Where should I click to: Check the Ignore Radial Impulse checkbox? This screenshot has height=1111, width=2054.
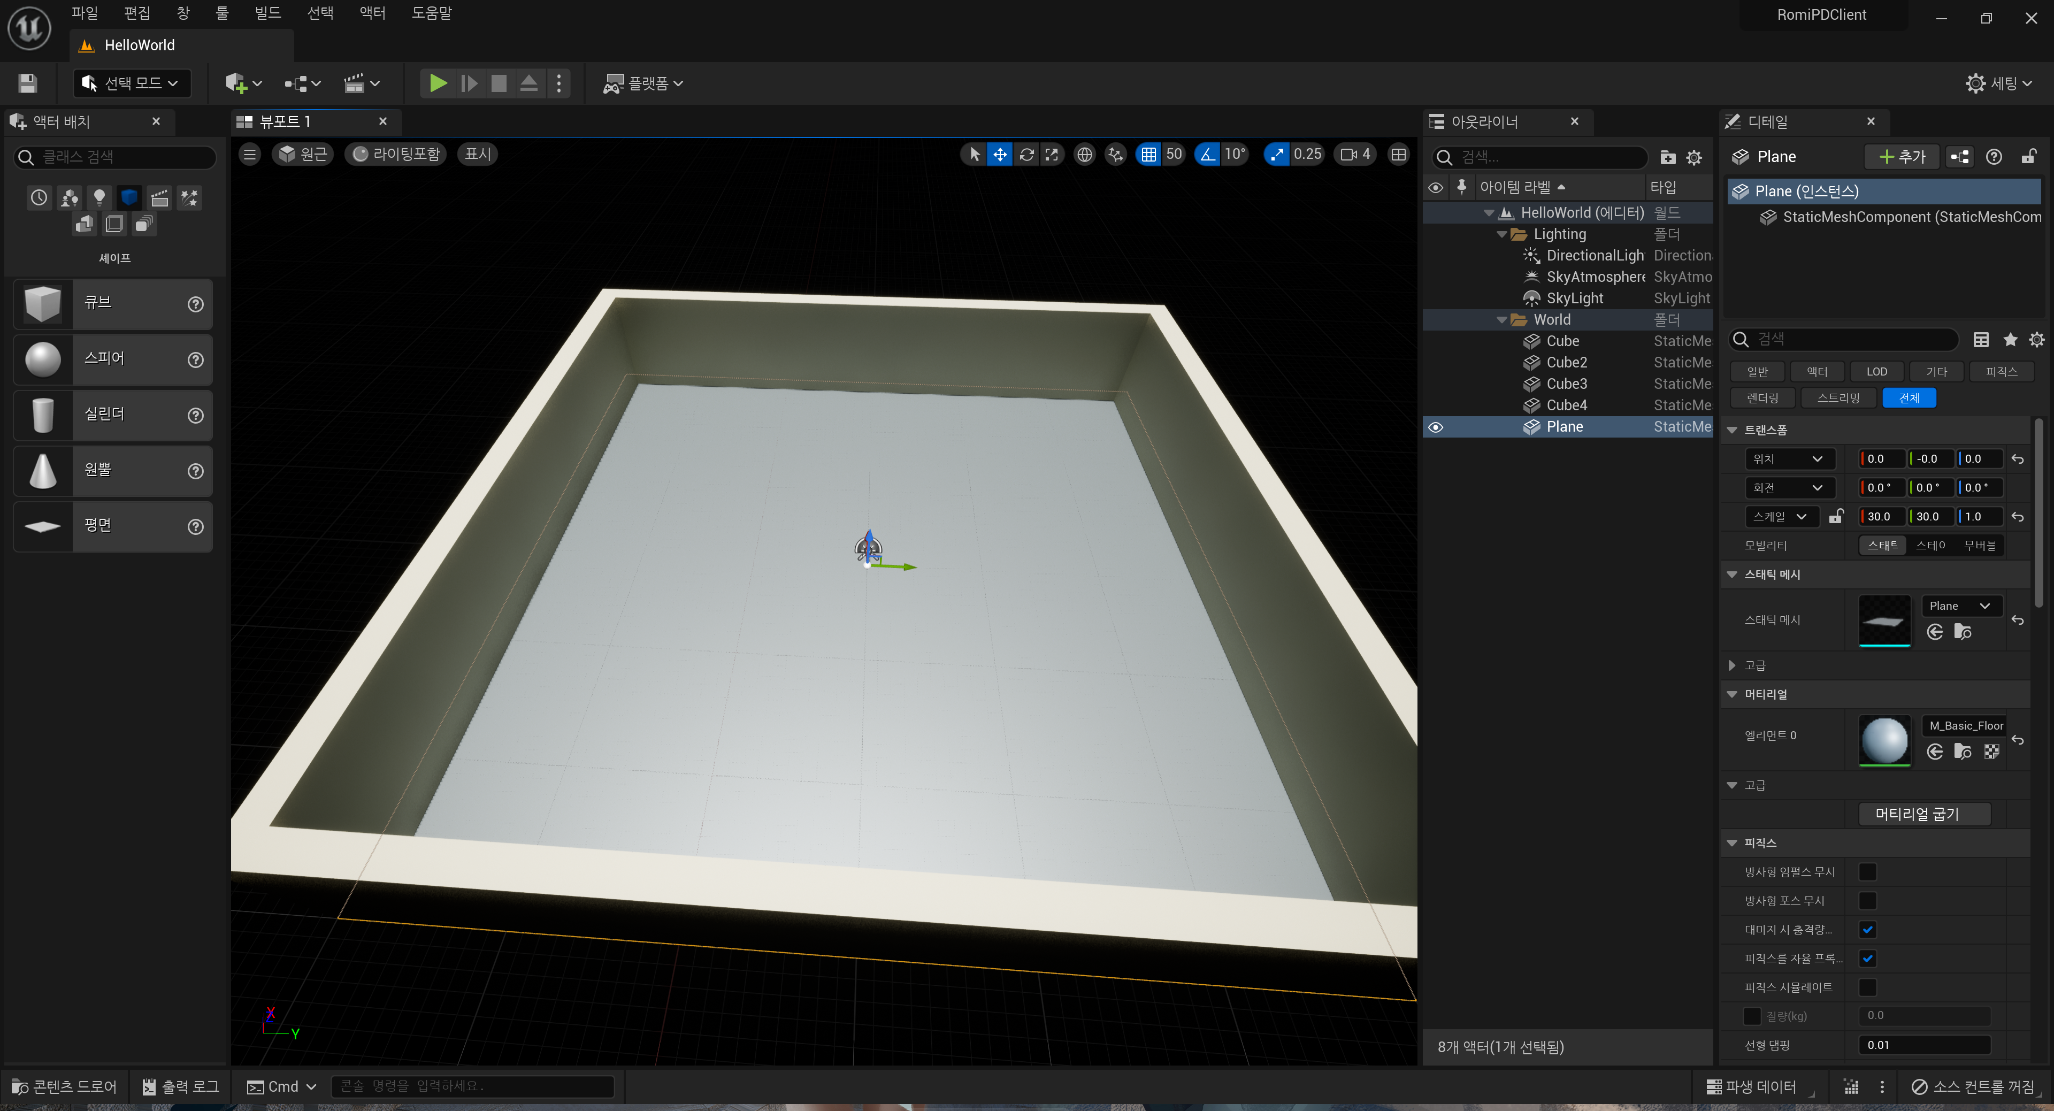coord(1867,871)
